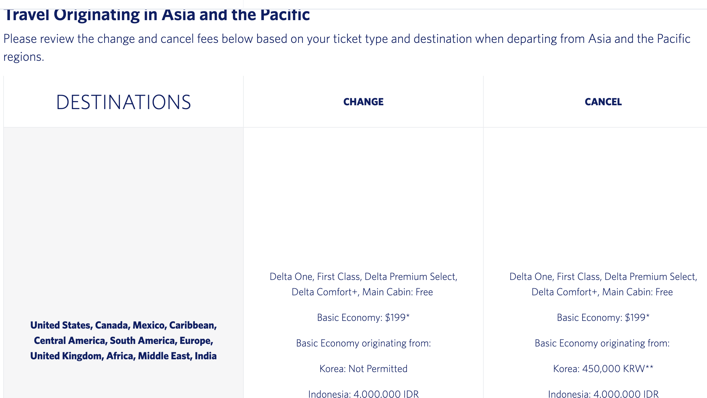Image resolution: width=707 pixels, height=398 pixels.
Task: Click "Delta Comfort+, Main Cabin: Free" in Cancel column
Action: (602, 292)
